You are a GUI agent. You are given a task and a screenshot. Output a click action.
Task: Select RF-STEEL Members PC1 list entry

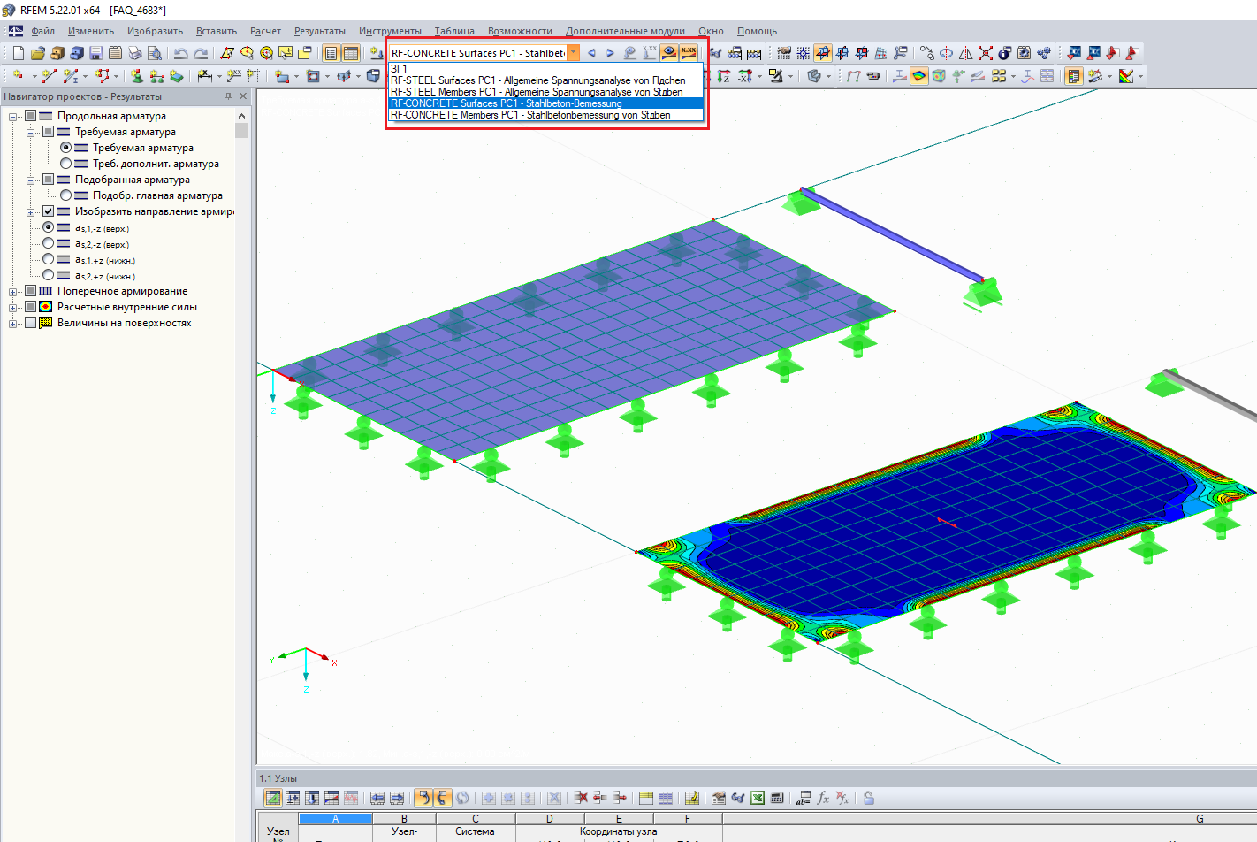click(546, 92)
